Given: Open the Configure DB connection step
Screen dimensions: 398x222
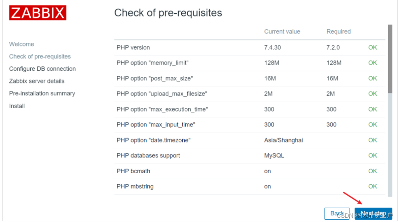Looking at the screenshot, I should (42, 69).
